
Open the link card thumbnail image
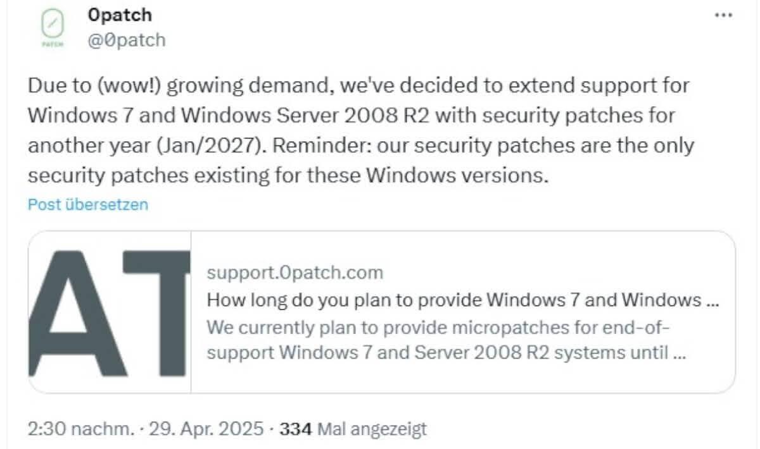click(110, 312)
